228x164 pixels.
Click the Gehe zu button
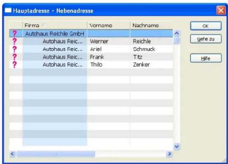(206, 39)
